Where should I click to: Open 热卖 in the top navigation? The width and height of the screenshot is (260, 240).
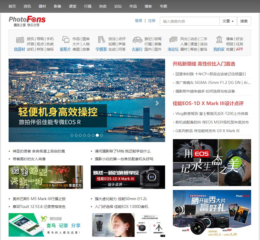(x=103, y=6)
